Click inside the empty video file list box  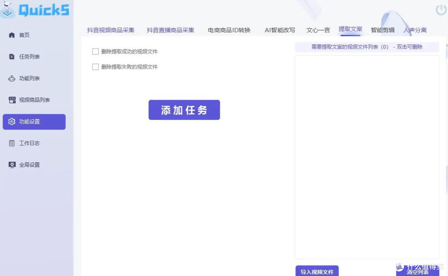coord(367,157)
